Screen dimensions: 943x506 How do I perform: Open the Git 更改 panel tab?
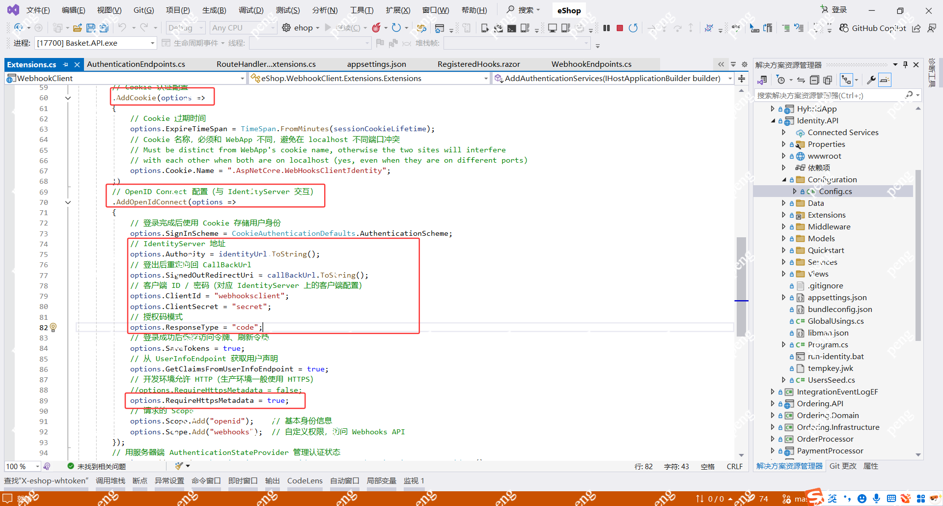pyautogui.click(x=843, y=466)
